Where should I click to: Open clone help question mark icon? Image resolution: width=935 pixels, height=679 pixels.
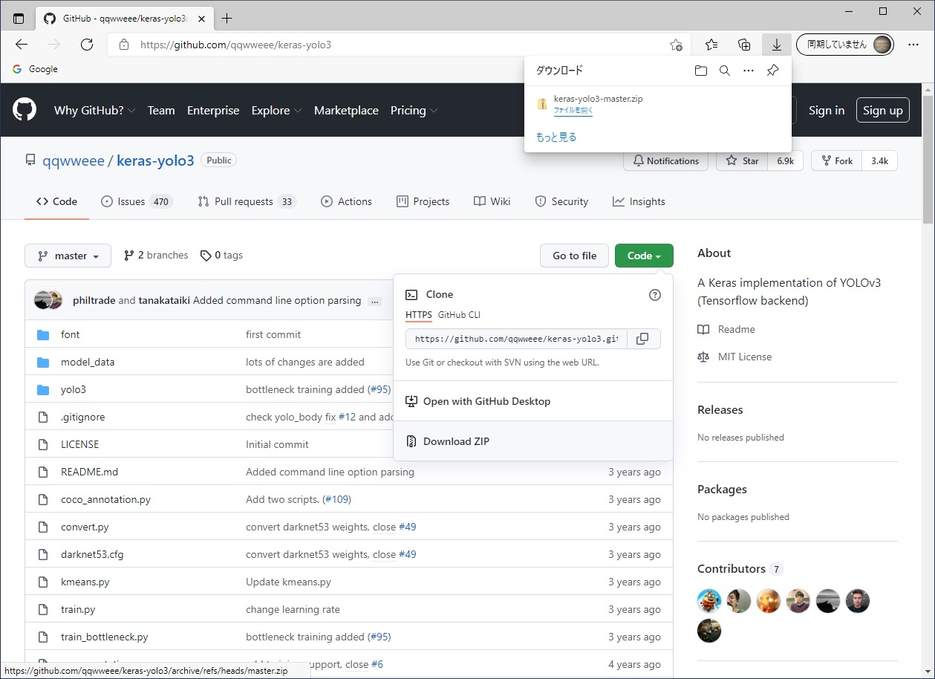[x=655, y=295]
